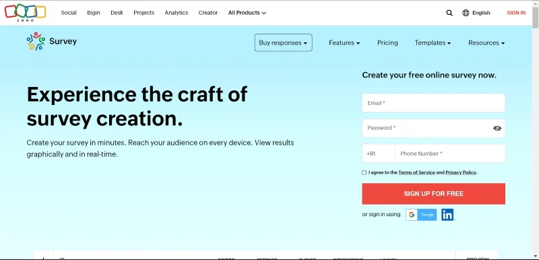Sign in using the LinkedIn icon
Image resolution: width=539 pixels, height=260 pixels.
[x=447, y=215]
